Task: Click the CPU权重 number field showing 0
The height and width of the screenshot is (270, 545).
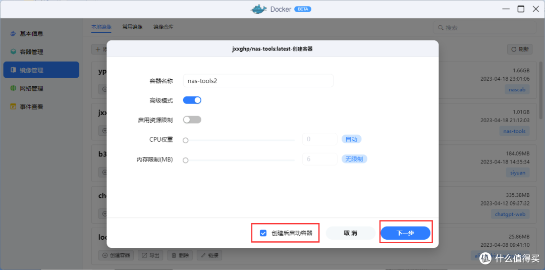Action: 320,139
